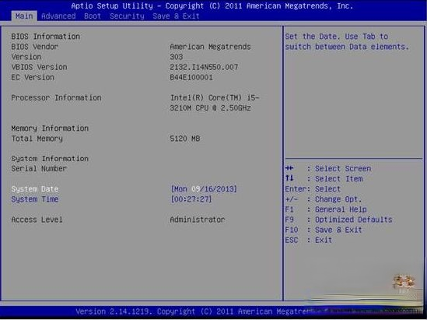The height and width of the screenshot is (320, 427).
Task: Click the time value 00:27:27
Action: (x=191, y=199)
